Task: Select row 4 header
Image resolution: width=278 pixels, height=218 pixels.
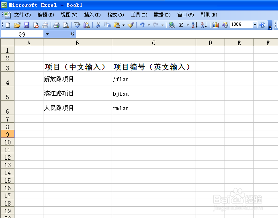Action: [8, 79]
